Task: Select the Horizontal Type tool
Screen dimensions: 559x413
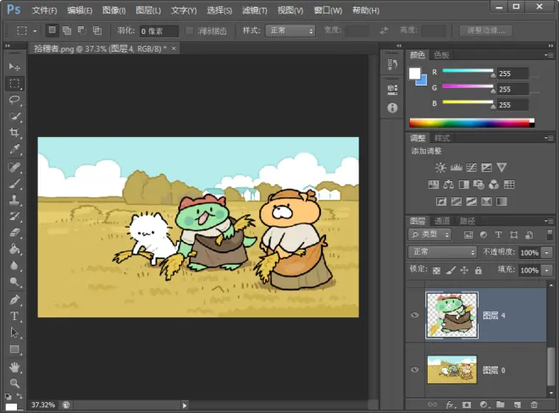Action: [x=14, y=316]
